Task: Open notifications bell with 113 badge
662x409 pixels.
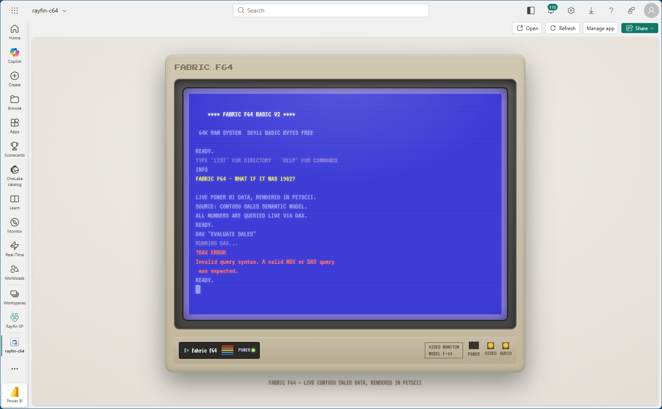Action: pyautogui.click(x=551, y=10)
